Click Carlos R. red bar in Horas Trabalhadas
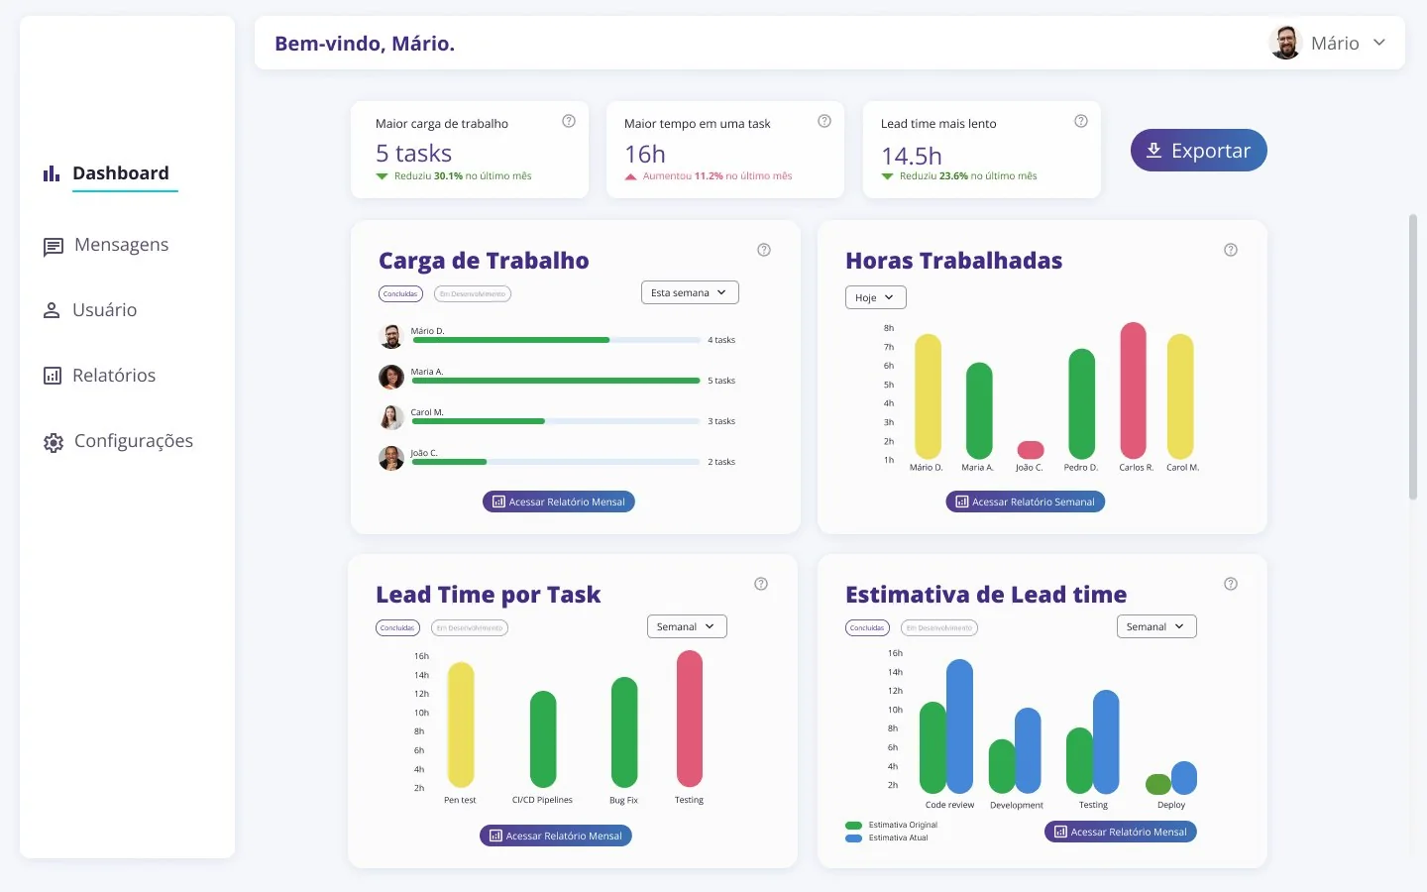Screen dimensions: 1427x892 click(x=1133, y=390)
